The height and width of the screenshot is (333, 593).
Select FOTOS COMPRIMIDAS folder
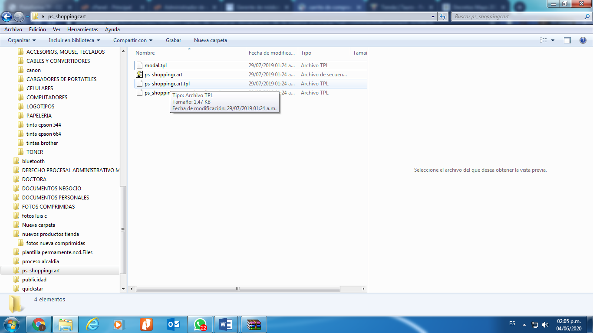[x=48, y=207]
